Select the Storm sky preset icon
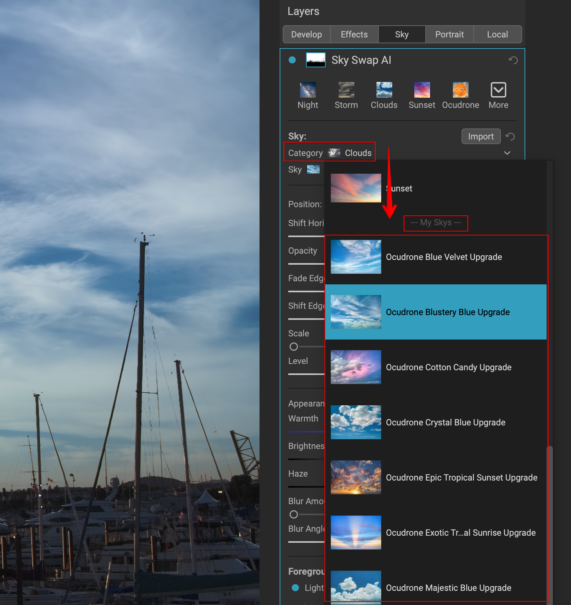The image size is (571, 605). pos(346,90)
